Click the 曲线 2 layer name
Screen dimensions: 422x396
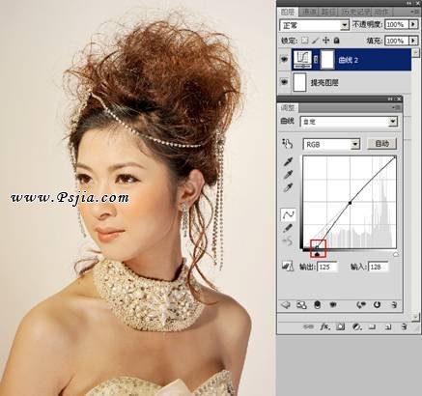click(x=349, y=60)
